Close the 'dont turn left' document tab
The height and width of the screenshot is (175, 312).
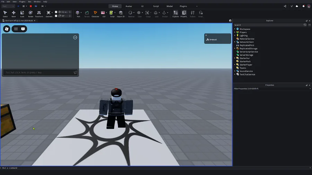(35, 21)
